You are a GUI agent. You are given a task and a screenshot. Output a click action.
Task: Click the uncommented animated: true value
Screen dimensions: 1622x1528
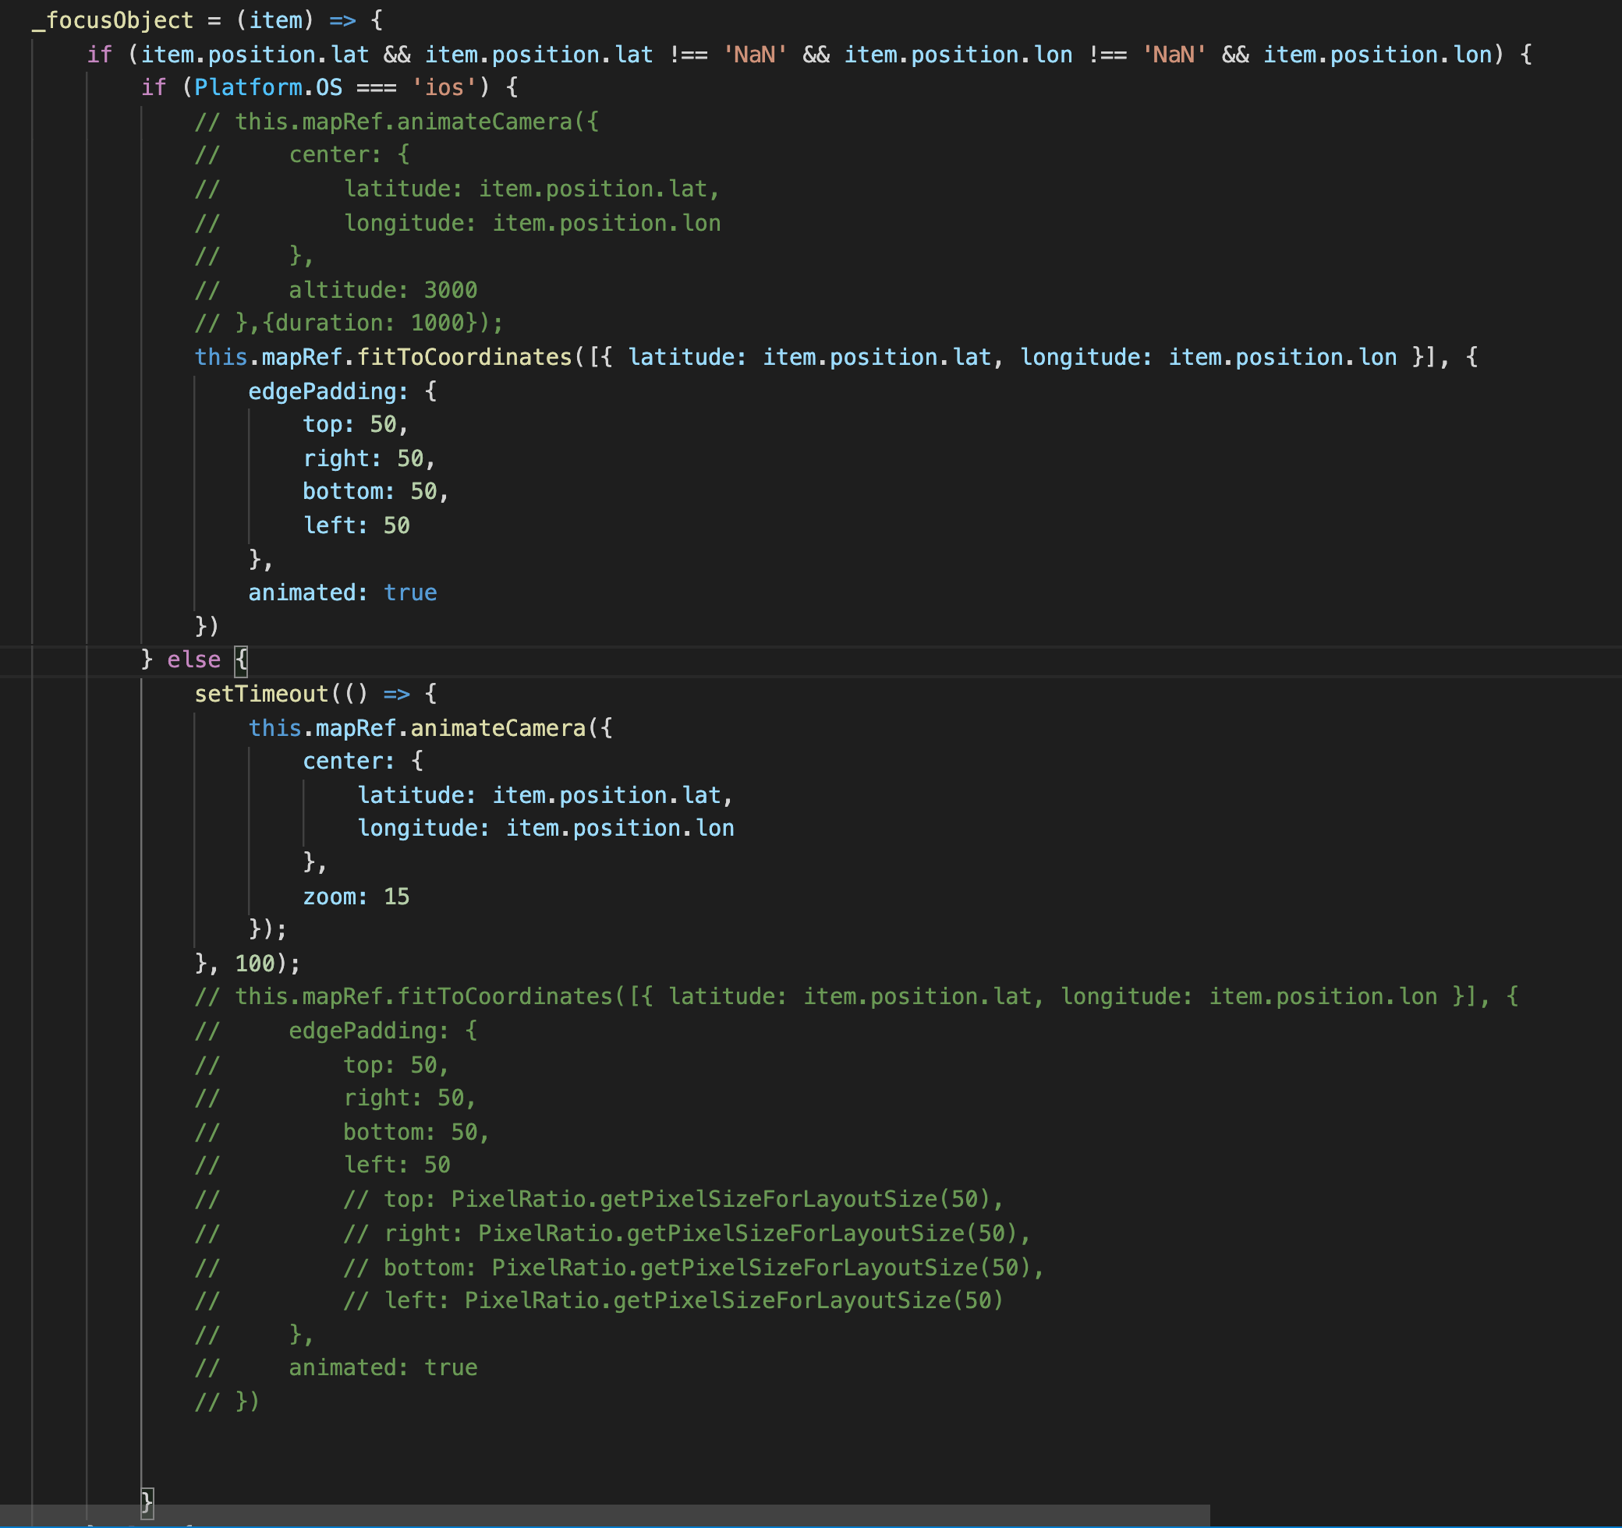coord(409,592)
